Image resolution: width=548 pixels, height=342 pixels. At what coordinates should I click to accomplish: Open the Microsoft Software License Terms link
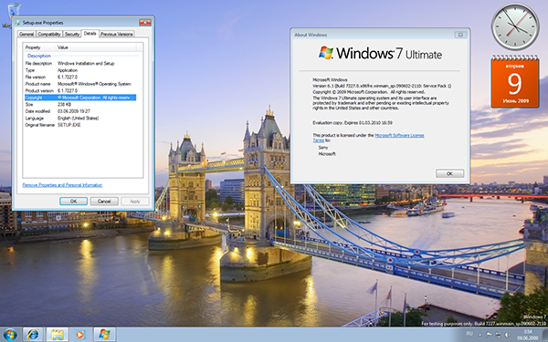399,135
